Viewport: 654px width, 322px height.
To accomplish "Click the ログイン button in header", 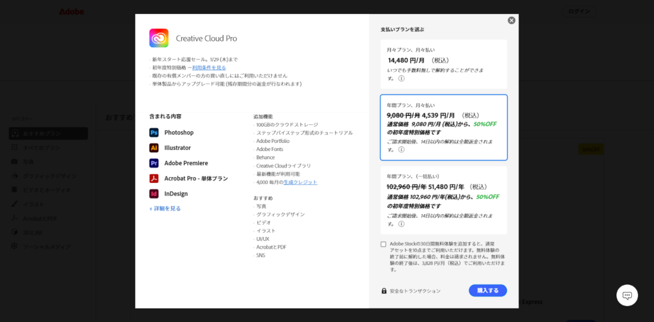I will point(579,11).
